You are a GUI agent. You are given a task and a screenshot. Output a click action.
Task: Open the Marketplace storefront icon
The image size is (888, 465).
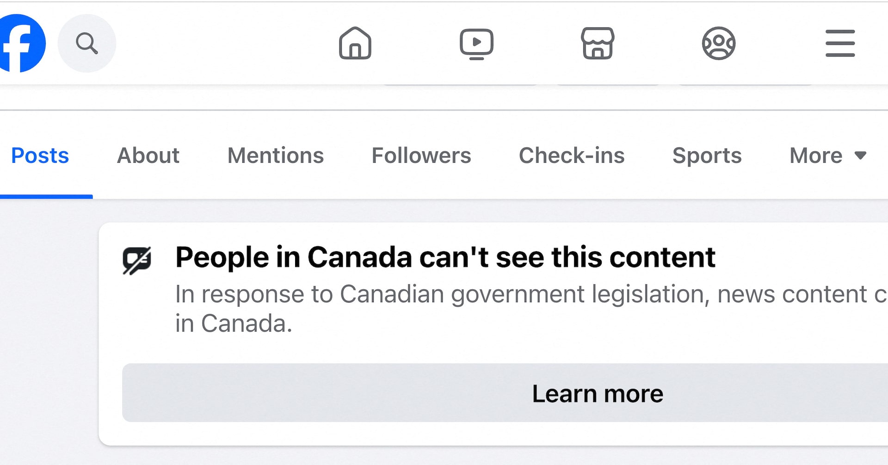(x=598, y=43)
